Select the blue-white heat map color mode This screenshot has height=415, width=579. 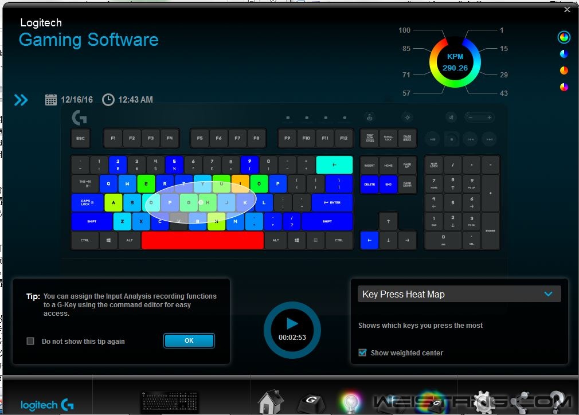(564, 54)
